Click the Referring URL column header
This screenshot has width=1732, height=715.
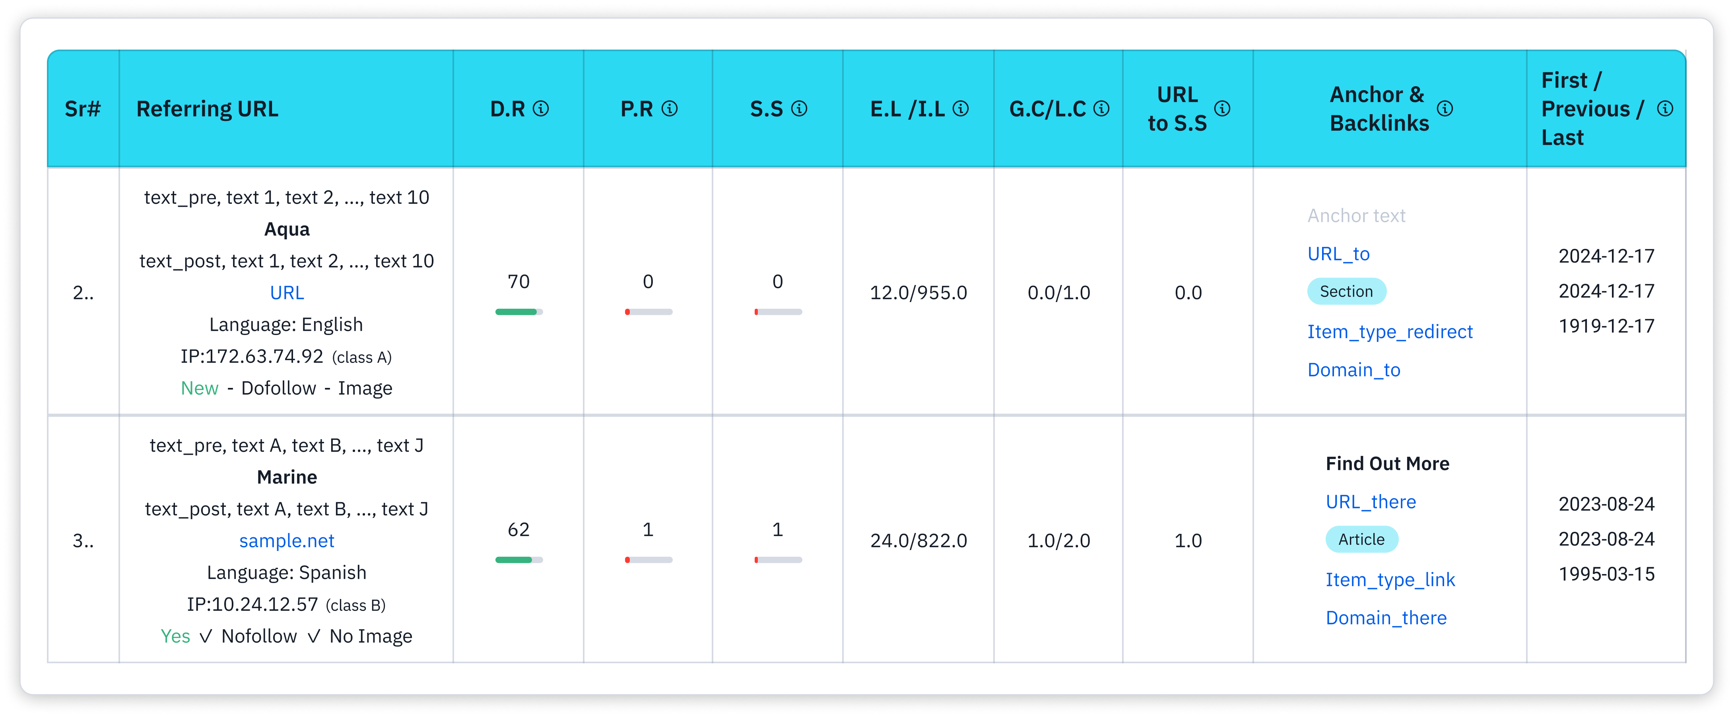(x=207, y=109)
